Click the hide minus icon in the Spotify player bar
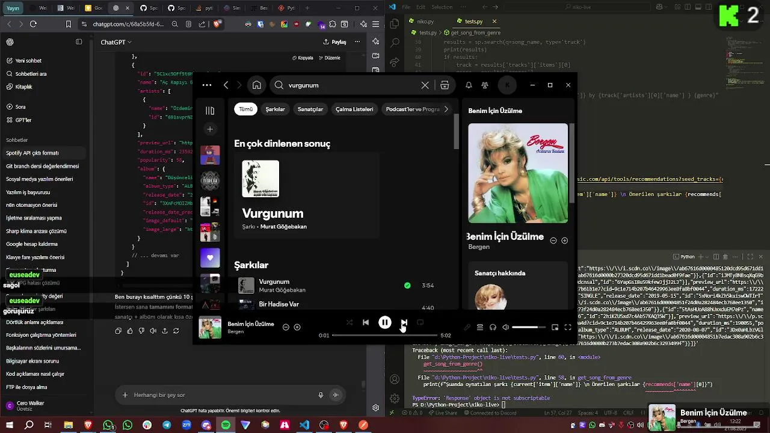Viewport: 770px width, 433px height. (x=286, y=327)
